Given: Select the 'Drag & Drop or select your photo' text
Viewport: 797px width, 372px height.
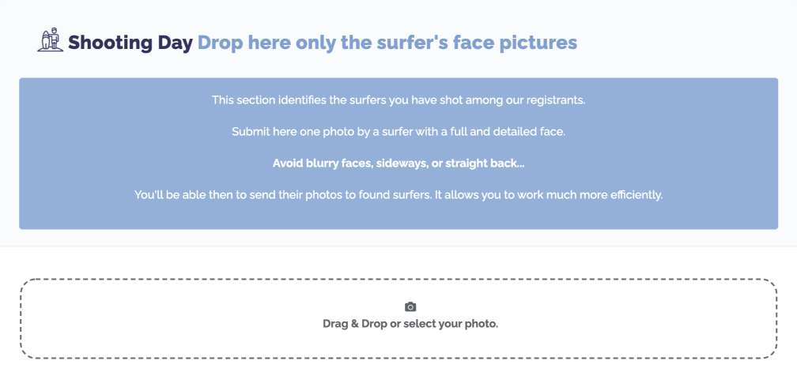Looking at the screenshot, I should pyautogui.click(x=410, y=324).
